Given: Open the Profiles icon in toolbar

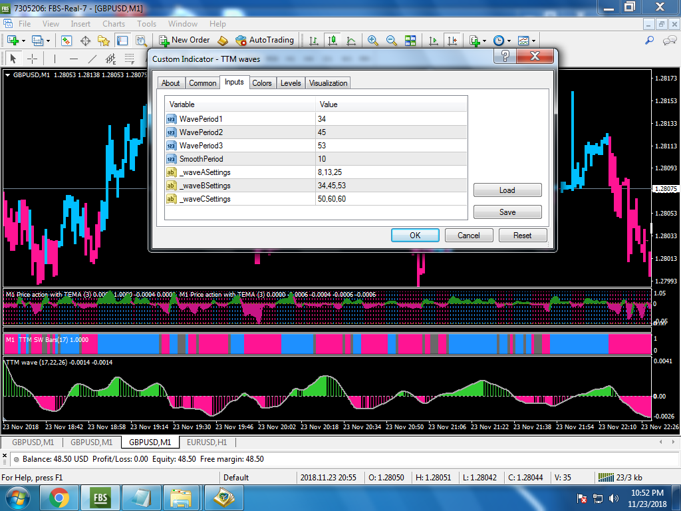Looking at the screenshot, I should (x=37, y=41).
